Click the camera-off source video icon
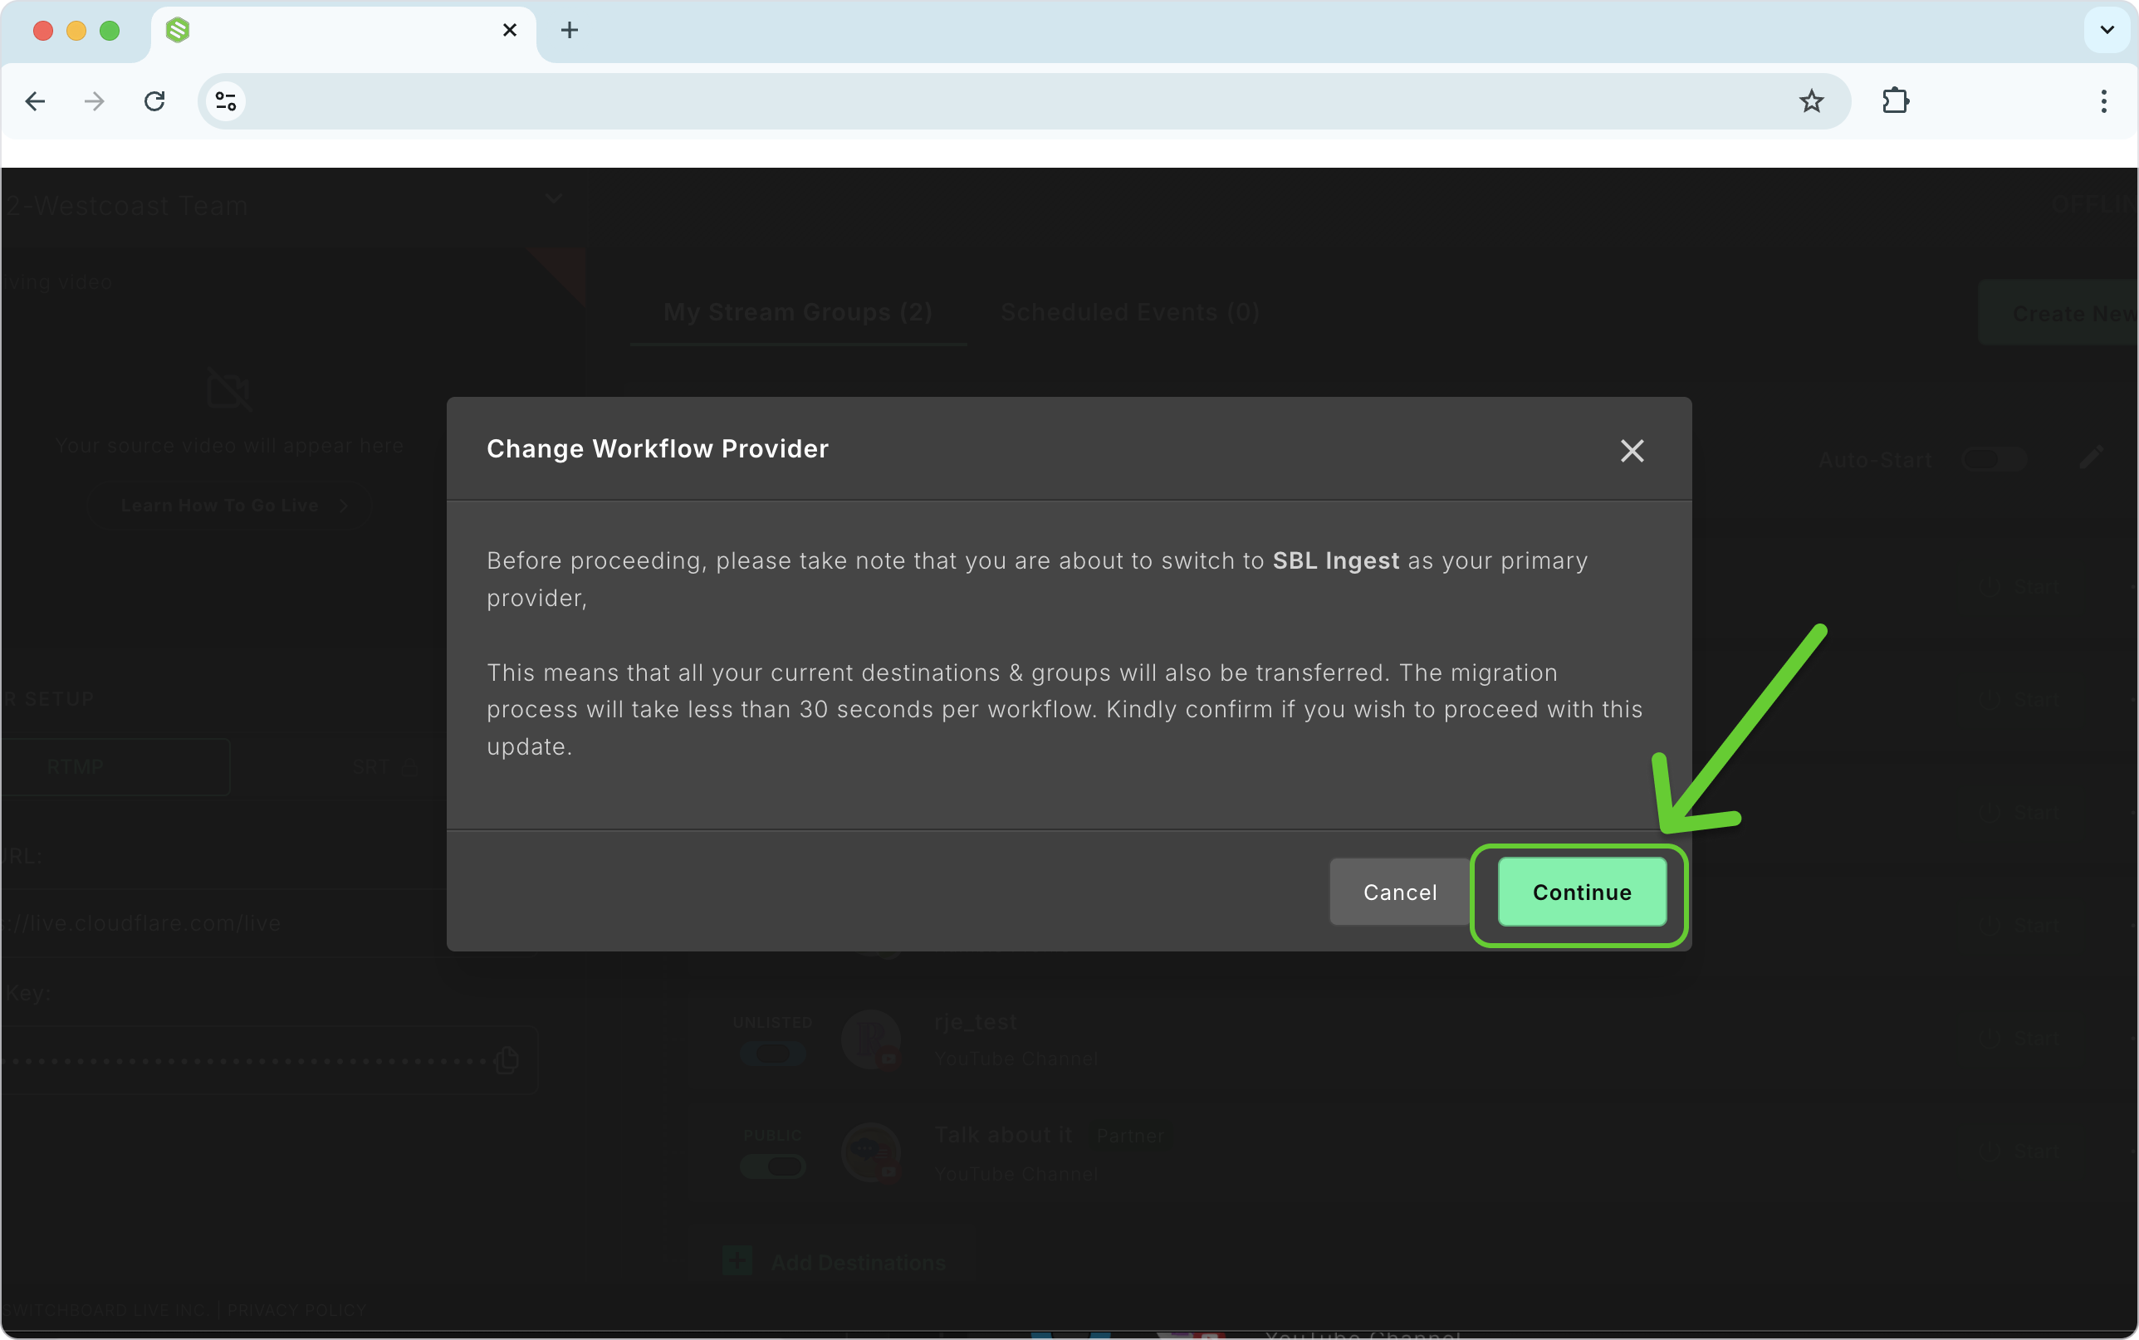The width and height of the screenshot is (2139, 1340). pyautogui.click(x=228, y=389)
